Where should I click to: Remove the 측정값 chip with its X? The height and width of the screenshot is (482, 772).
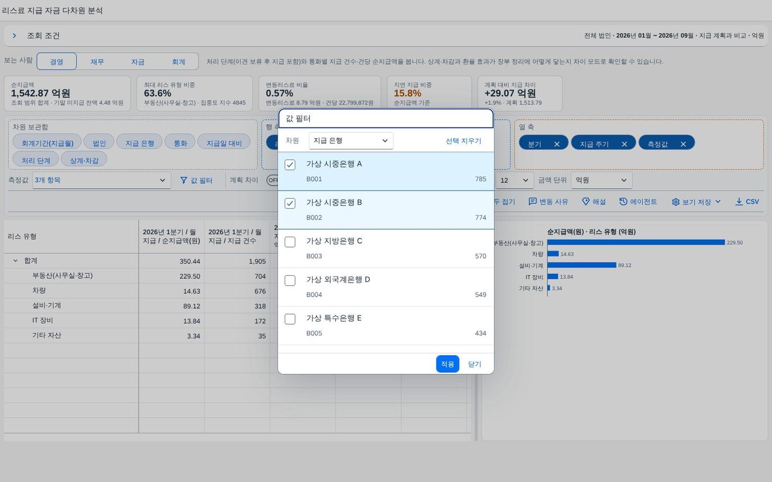683,144
